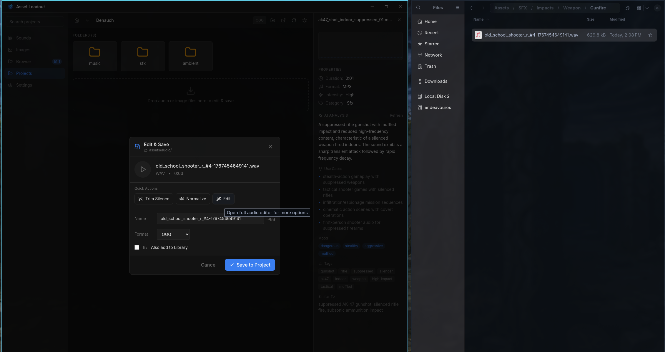
Task: Open the path options kebab menu
Action: point(615,8)
